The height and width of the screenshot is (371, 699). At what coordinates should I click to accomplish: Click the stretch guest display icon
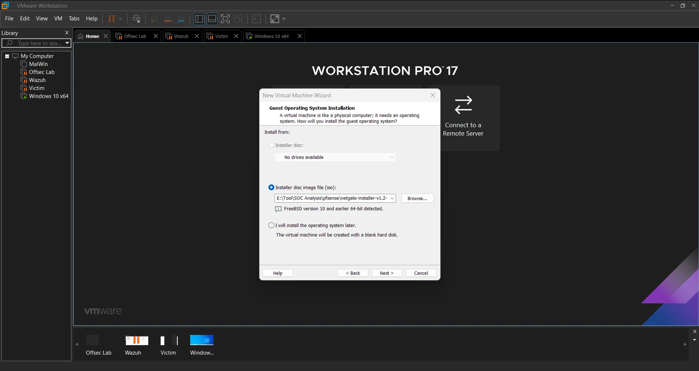[275, 19]
